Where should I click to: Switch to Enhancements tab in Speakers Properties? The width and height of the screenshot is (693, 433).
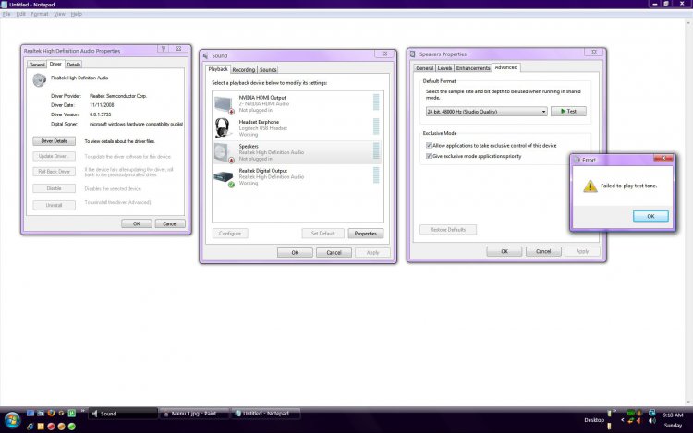(x=473, y=68)
